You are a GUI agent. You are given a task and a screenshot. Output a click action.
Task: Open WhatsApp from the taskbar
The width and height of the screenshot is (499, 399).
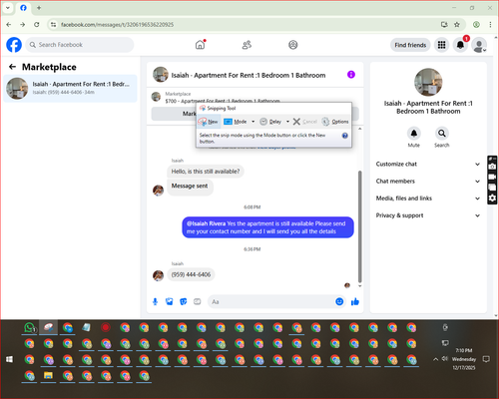click(29, 328)
